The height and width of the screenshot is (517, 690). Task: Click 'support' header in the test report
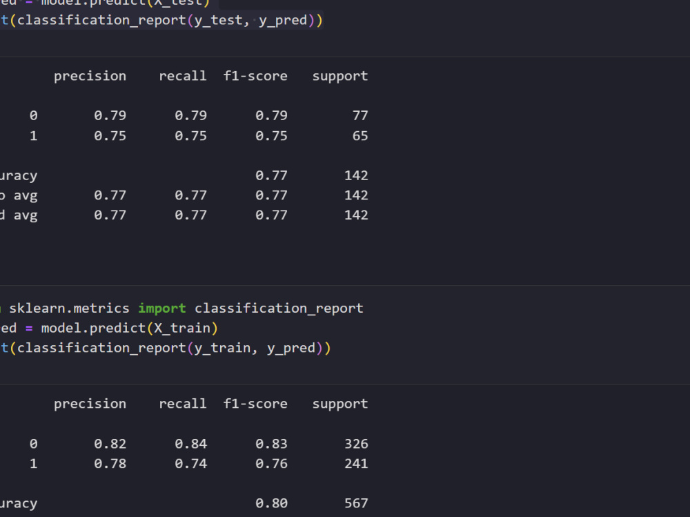pyautogui.click(x=340, y=76)
